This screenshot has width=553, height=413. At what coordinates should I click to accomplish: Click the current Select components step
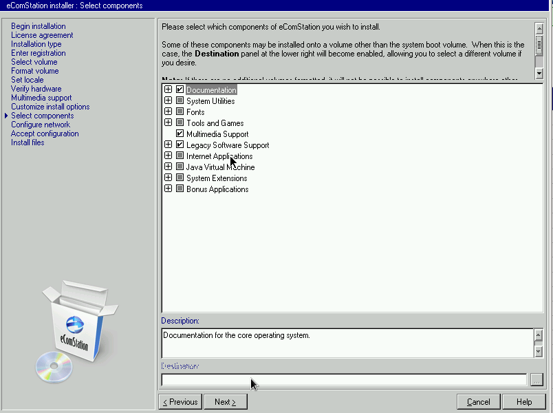coord(43,116)
